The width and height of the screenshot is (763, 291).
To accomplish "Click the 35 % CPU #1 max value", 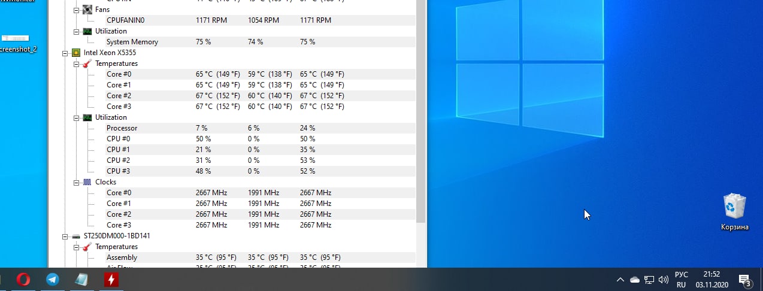I will click(x=307, y=150).
